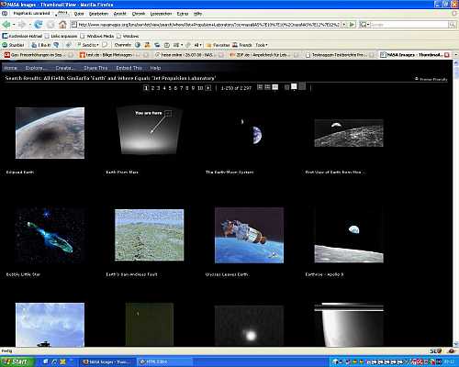Click the Stop loading button

click(50, 25)
